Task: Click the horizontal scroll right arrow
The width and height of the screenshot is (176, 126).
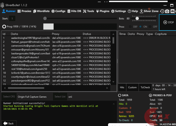Action: tap(107, 88)
